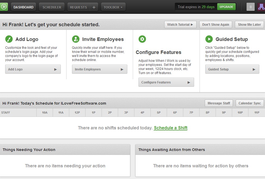Click 'There are no items needing your action'

coord(65,166)
